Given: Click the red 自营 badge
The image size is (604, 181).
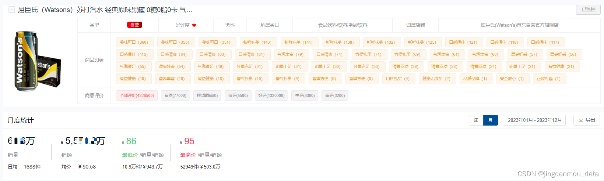Looking at the screenshot, I should (134, 25).
